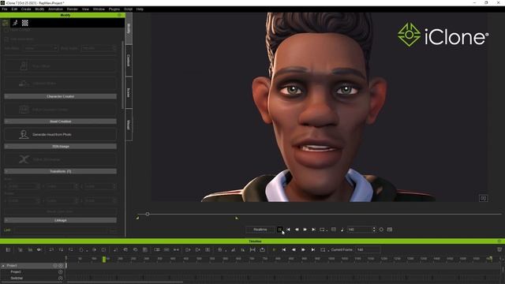The width and height of the screenshot is (505, 284).
Task: Jump to start frame in viewport play bar
Action: coord(288,230)
